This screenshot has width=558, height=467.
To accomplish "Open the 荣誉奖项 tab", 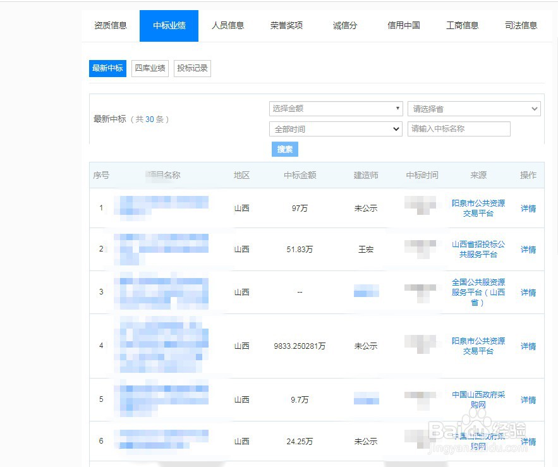I will tap(286, 26).
